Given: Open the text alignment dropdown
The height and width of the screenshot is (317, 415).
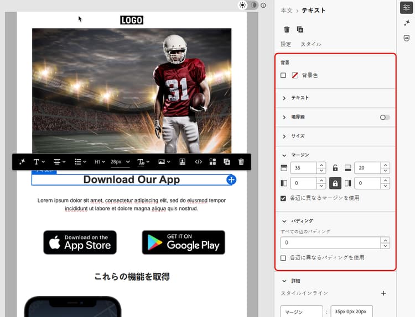Looking at the screenshot, I should pyautogui.click(x=59, y=162).
